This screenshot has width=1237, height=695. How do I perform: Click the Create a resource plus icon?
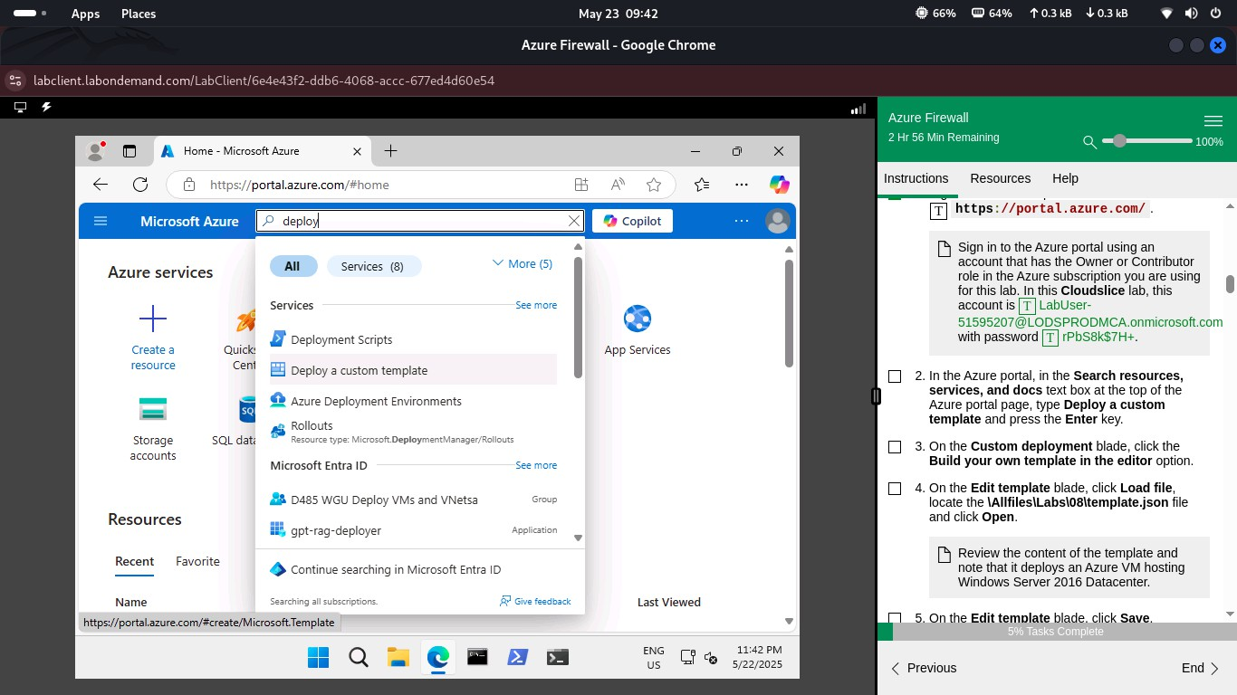[x=152, y=319]
